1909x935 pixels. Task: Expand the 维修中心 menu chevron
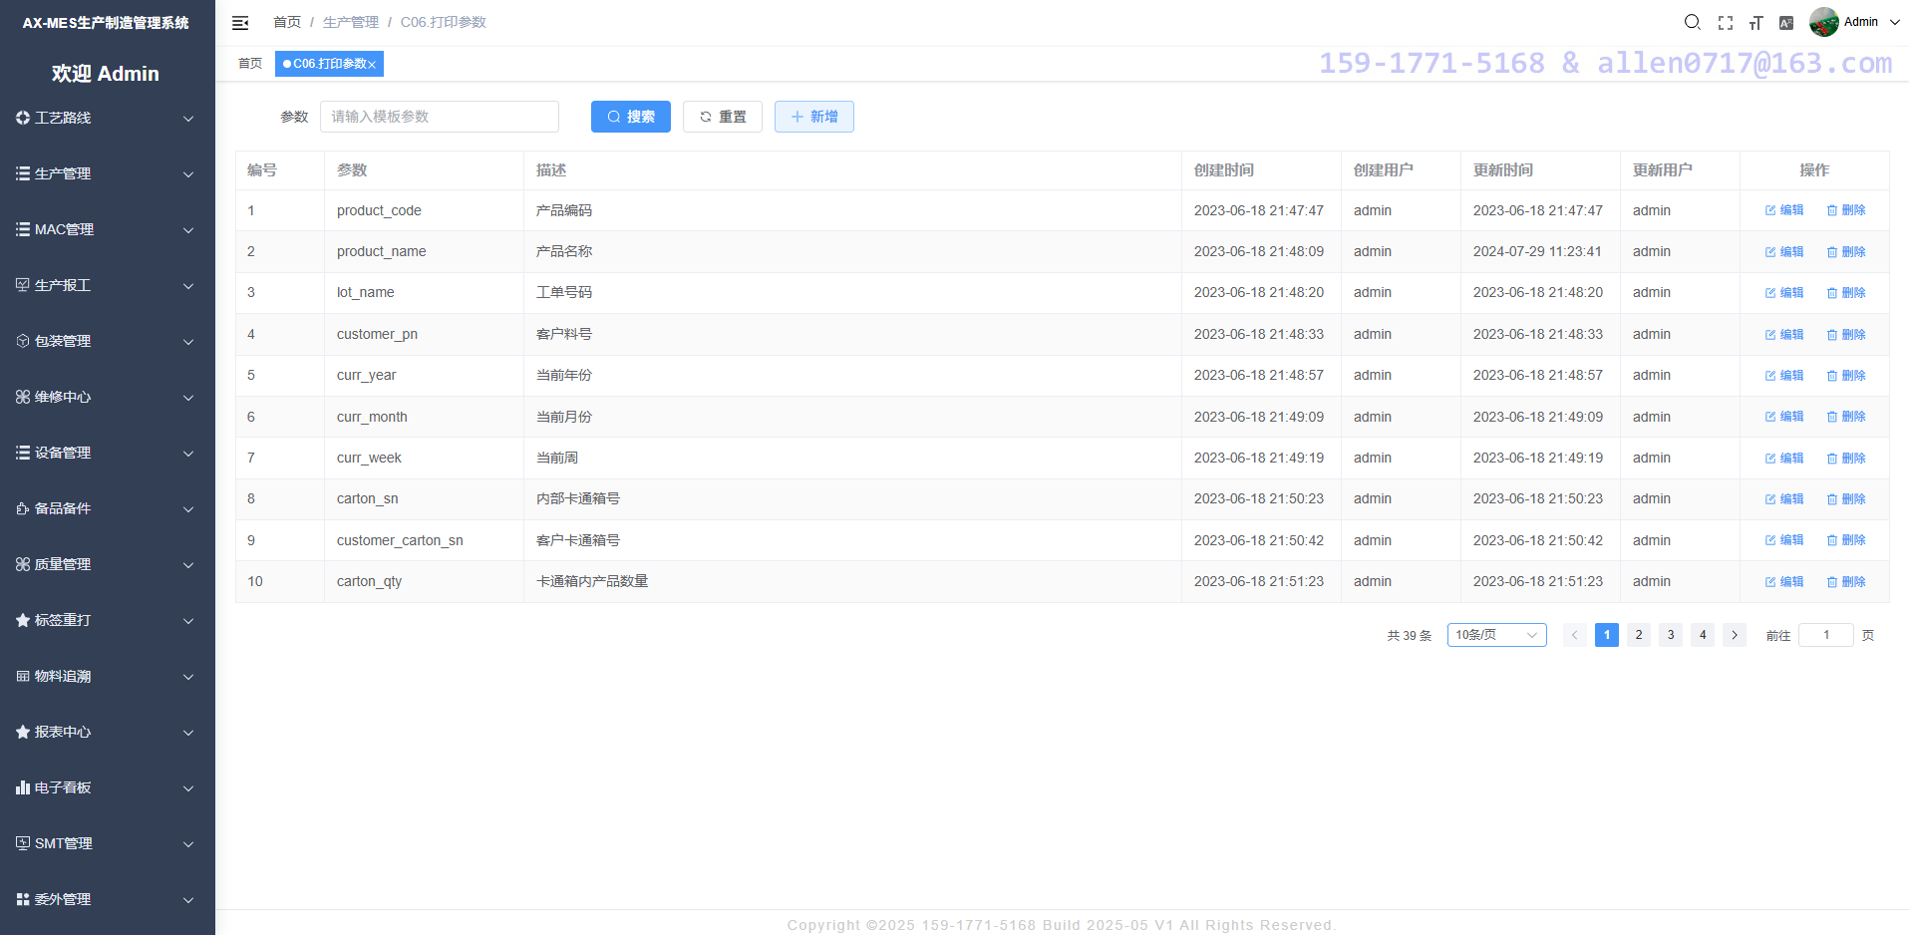click(188, 398)
